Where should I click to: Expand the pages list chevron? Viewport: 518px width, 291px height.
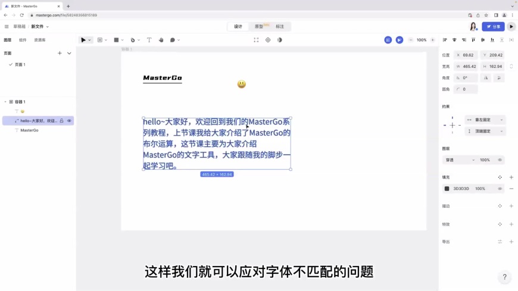coord(69,53)
